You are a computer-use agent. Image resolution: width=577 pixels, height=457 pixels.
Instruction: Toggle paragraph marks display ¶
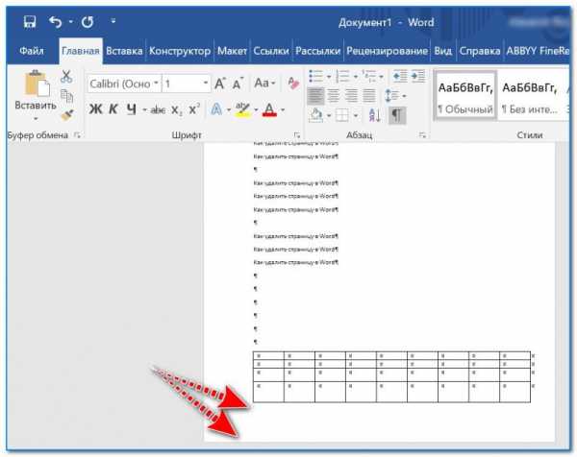[x=397, y=114]
